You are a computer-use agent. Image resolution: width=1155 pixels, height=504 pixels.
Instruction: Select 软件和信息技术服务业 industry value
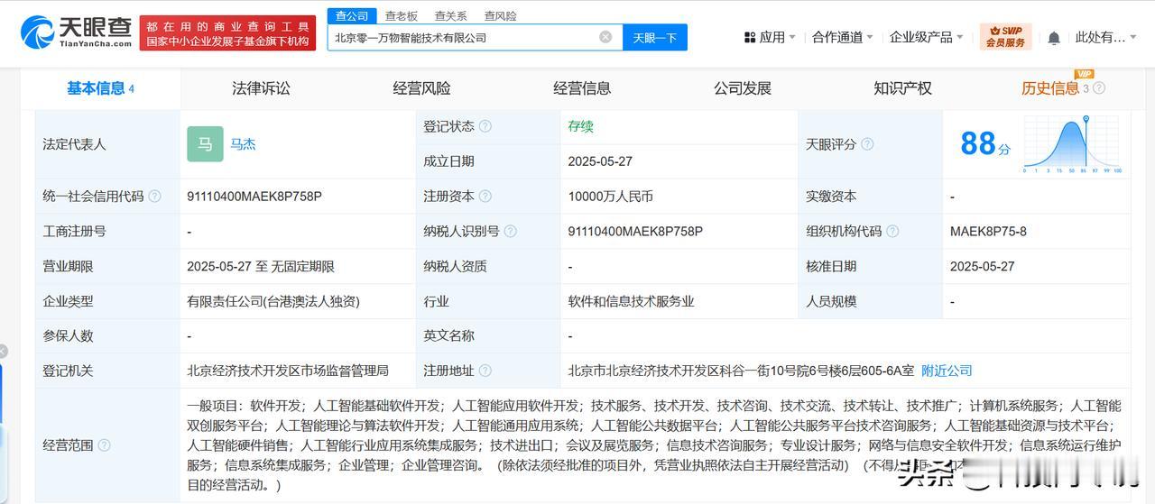pyautogui.click(x=631, y=301)
